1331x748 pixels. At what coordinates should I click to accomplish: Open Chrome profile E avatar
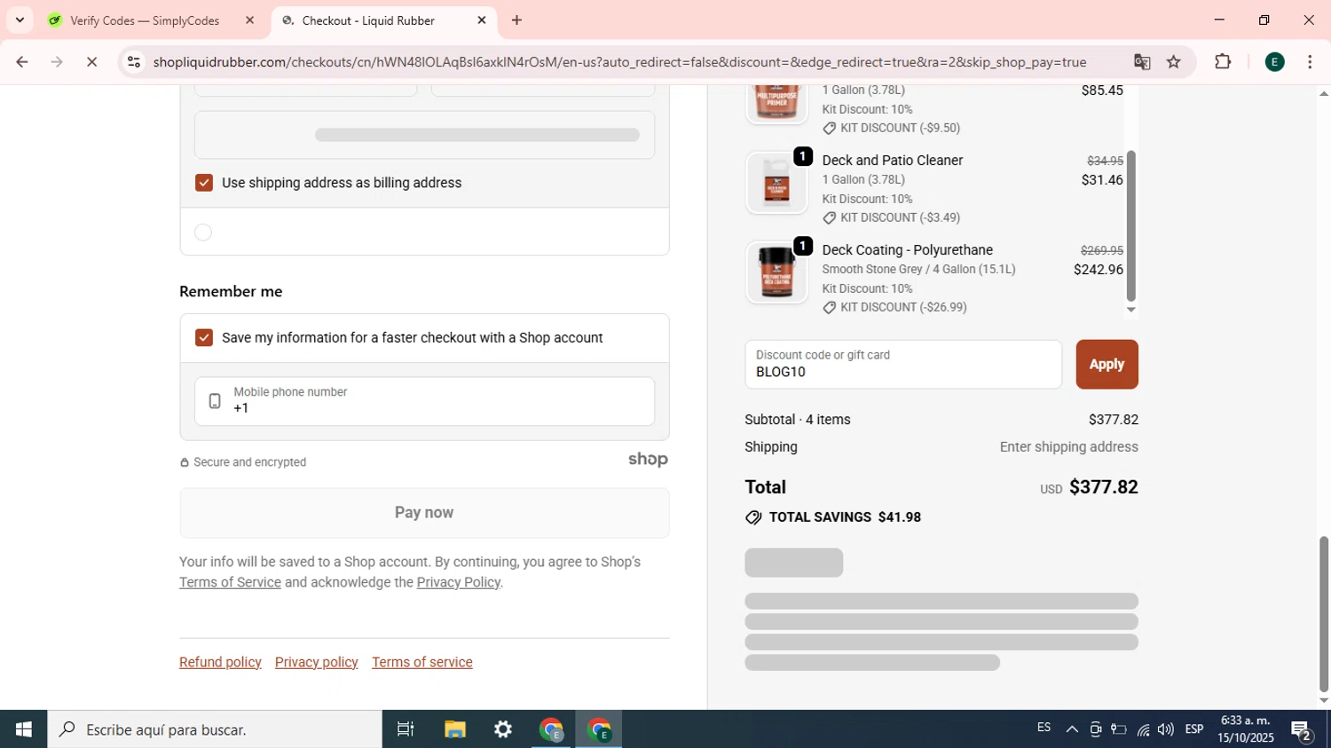pos(1275,62)
